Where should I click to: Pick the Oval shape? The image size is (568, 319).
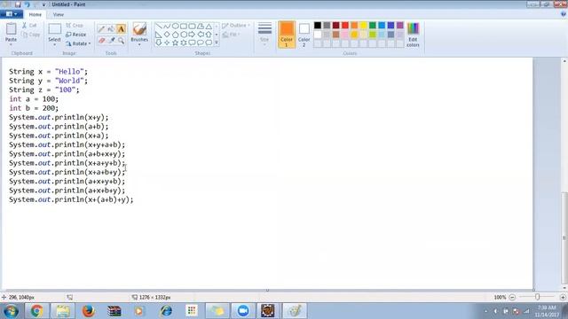click(x=176, y=26)
